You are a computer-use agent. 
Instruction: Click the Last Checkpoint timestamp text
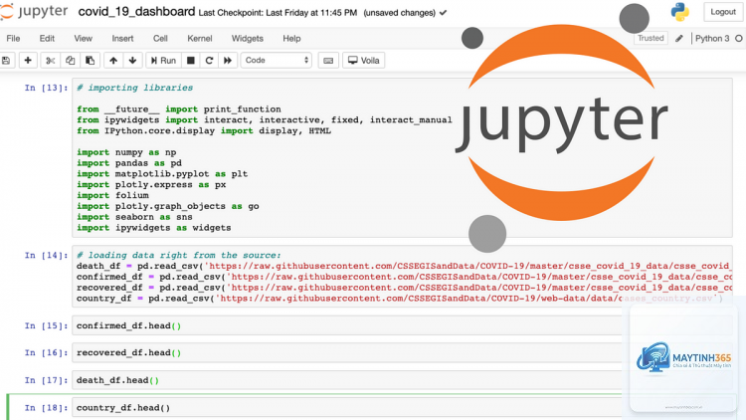point(278,13)
